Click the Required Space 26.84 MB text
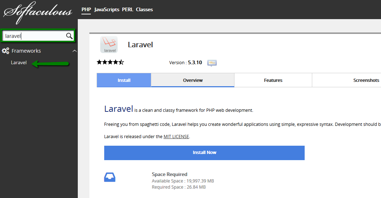The image size is (381, 198). click(x=179, y=187)
